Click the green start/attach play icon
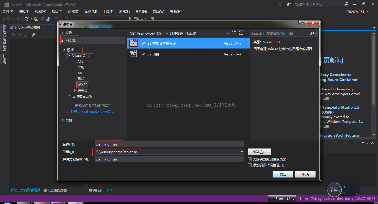 click(130, 19)
